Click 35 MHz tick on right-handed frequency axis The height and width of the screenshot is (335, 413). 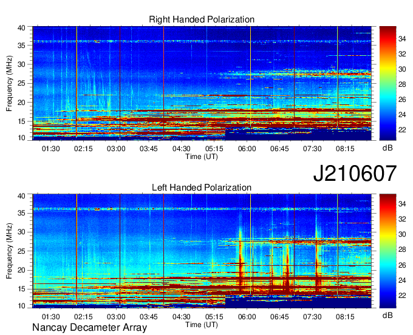(22, 46)
